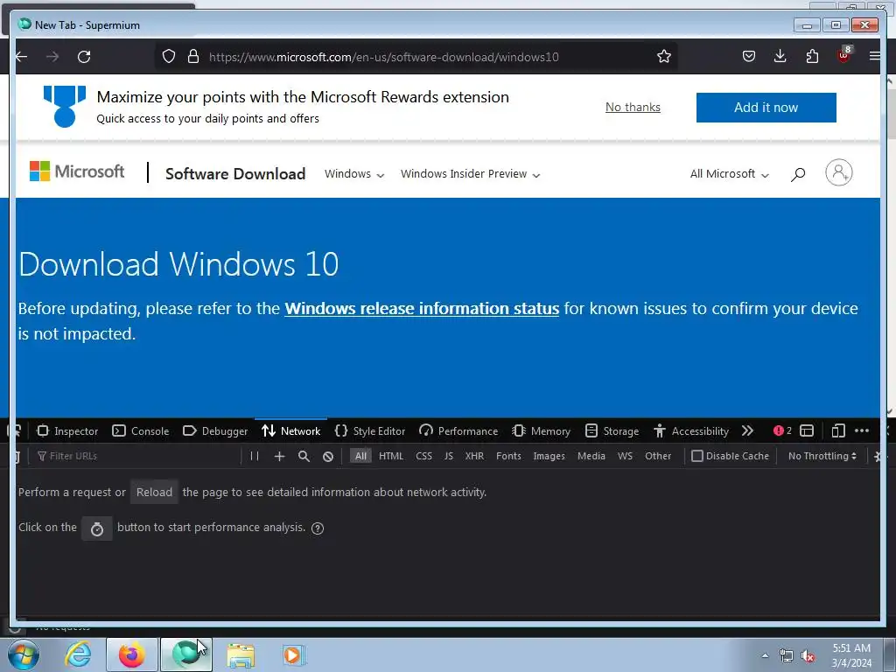The image size is (896, 672).
Task: Select the Network tab
Action: 290,430
